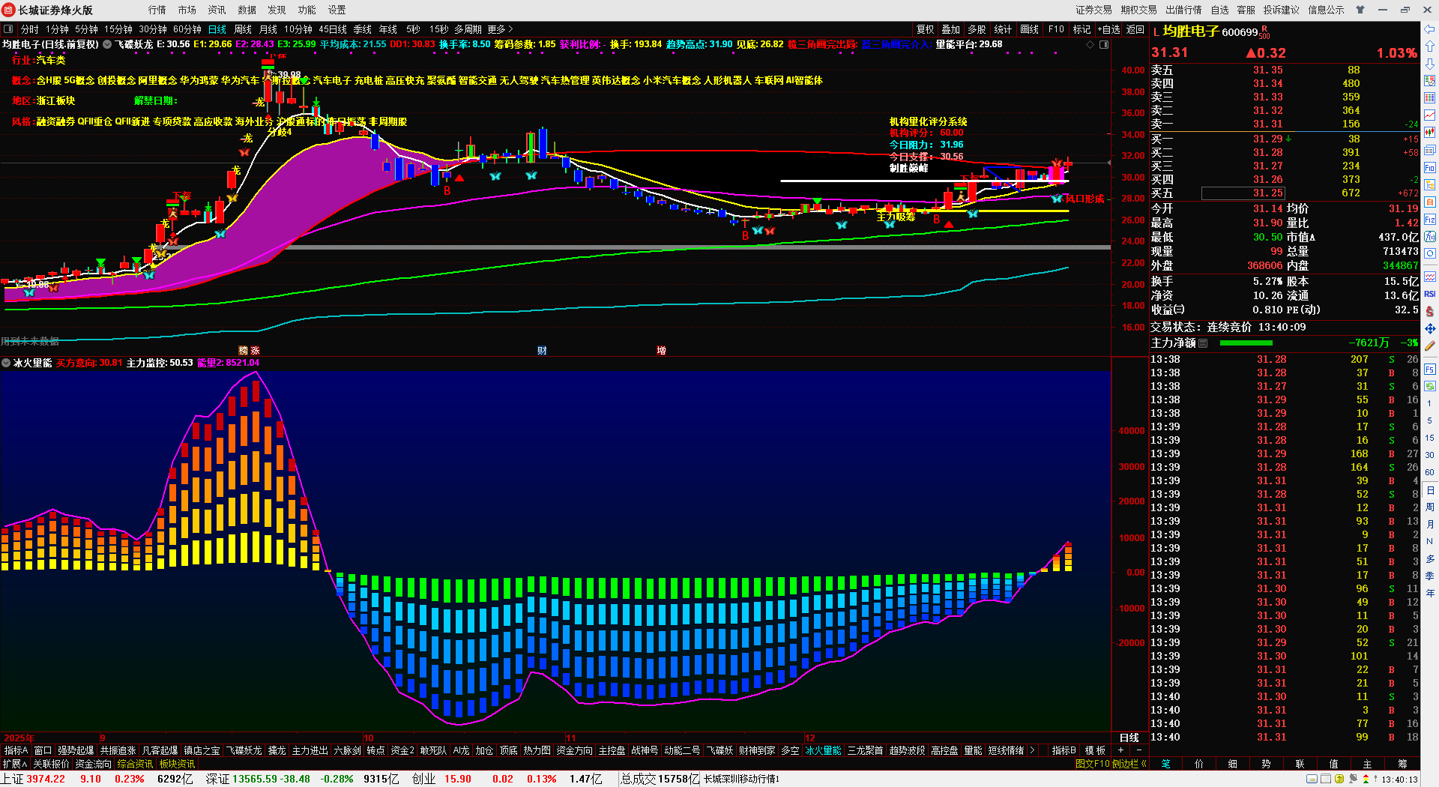1439x787 pixels.
Task: Open the candlestick chart icon in sidebar
Action: (x=1430, y=133)
